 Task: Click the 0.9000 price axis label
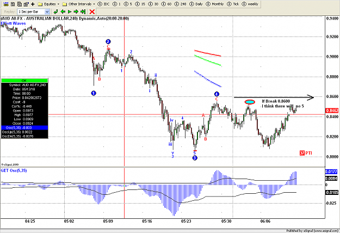tap(332, 57)
